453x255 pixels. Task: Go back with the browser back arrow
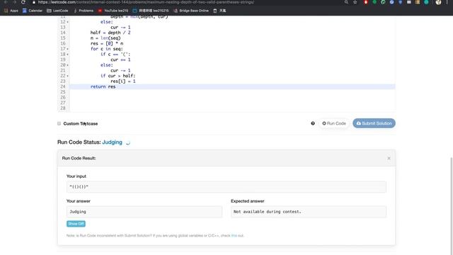point(6,2)
